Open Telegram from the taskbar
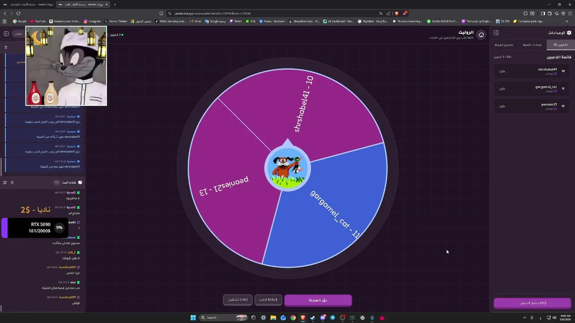 coord(332,318)
